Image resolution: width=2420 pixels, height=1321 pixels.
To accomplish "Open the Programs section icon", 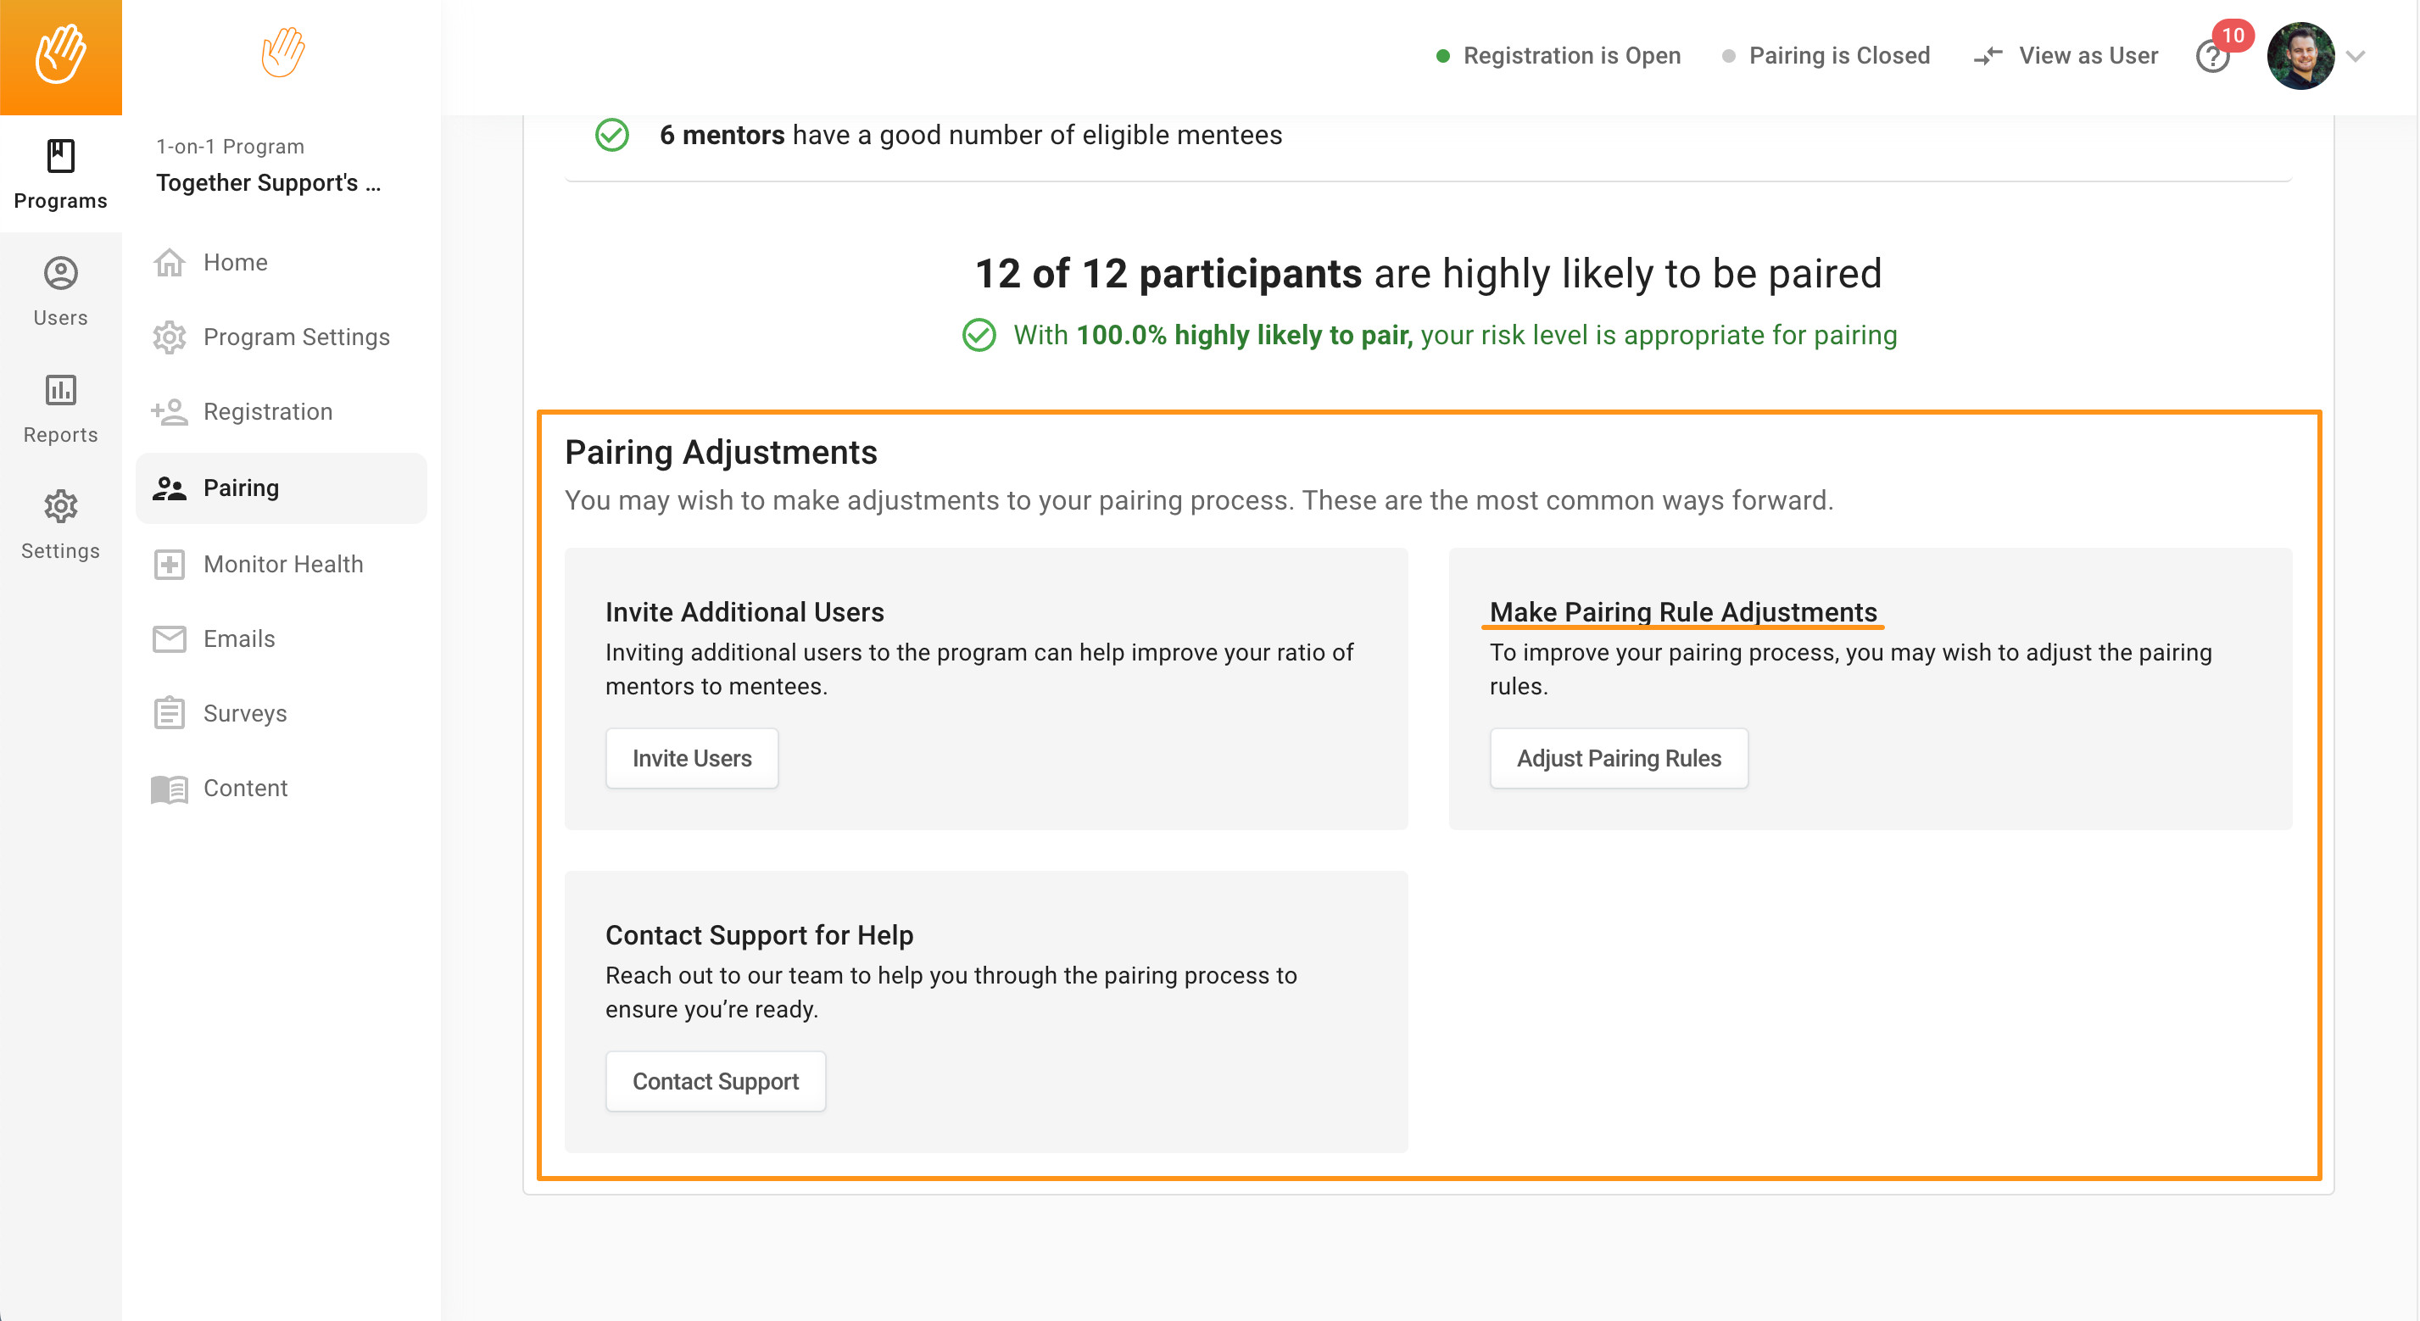I will tap(60, 156).
